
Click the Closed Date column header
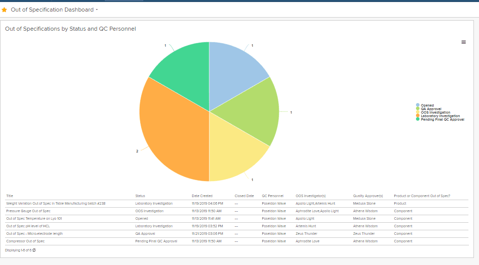click(x=244, y=196)
